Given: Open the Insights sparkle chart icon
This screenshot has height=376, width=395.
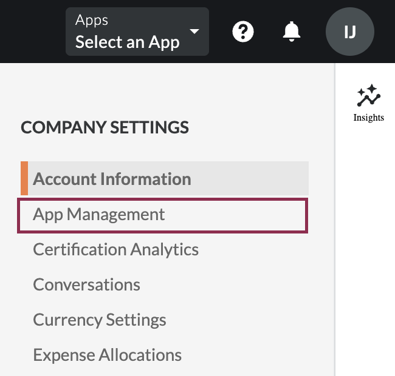Looking at the screenshot, I should pyautogui.click(x=368, y=96).
